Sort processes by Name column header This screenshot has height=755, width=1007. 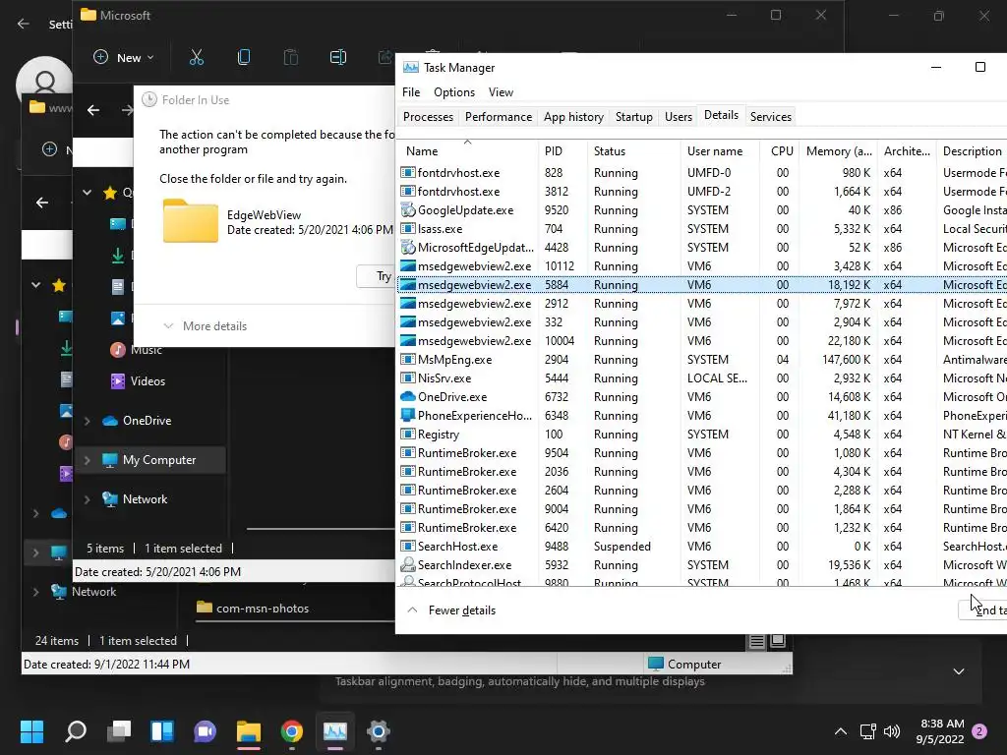click(467, 150)
